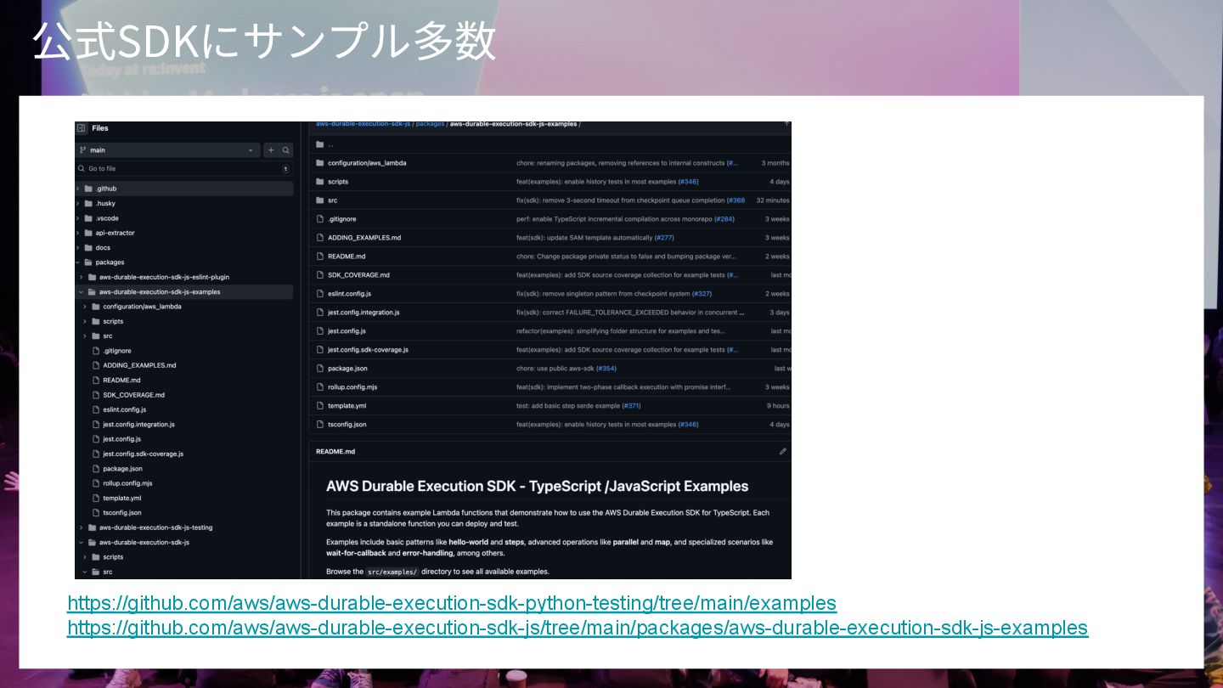
Task: Open aws-durable-execution-sdk-js breadcrumb link
Action: [x=364, y=124]
